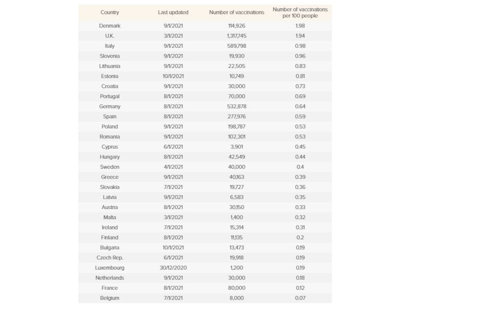Viewport: 482px width, 310px height.
Task: Select France's vaccination count 80,000
Action: (236, 288)
